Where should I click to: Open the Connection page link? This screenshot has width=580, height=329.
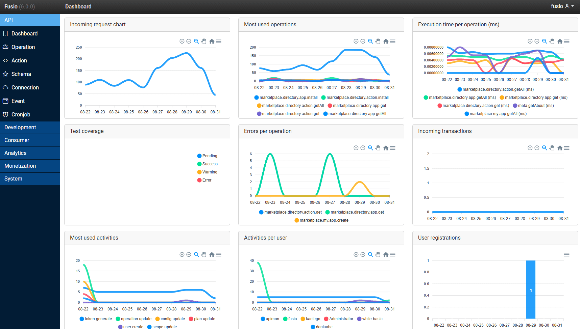(x=25, y=88)
